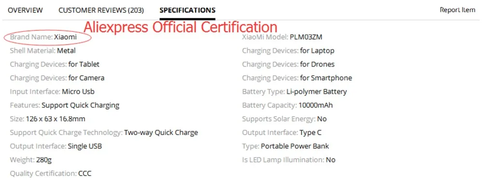The image size is (482, 191).
Task: Click the Battery Type Li-polymer Battery text
Action: click(x=316, y=92)
